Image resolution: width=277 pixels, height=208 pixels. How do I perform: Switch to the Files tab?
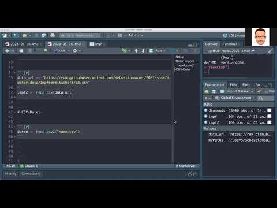pyautogui.click(x=233, y=85)
